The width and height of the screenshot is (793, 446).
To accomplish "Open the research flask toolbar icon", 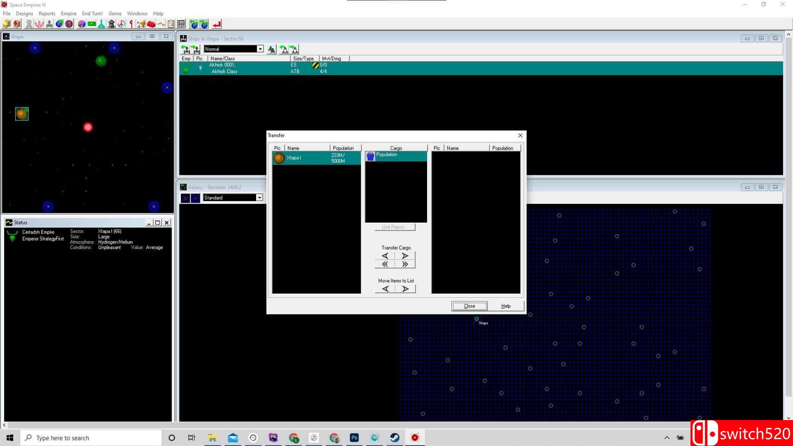I will 101,24.
